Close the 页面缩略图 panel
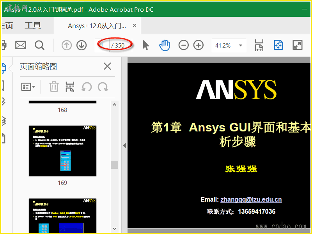 [108, 66]
